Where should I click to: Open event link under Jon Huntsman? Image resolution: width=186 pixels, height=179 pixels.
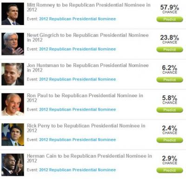78,80
